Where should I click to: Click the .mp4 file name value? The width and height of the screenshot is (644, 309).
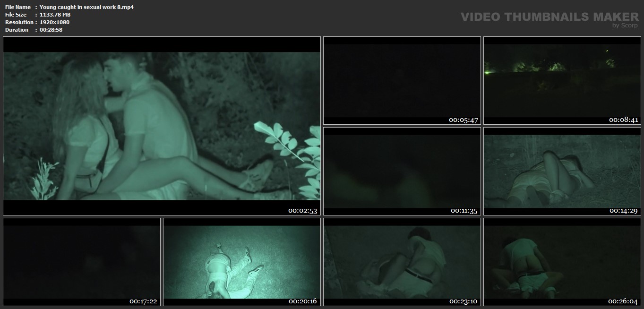pos(86,7)
